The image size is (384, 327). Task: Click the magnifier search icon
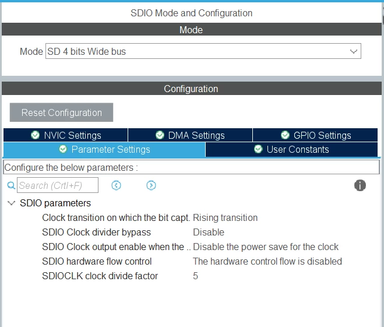click(11, 185)
